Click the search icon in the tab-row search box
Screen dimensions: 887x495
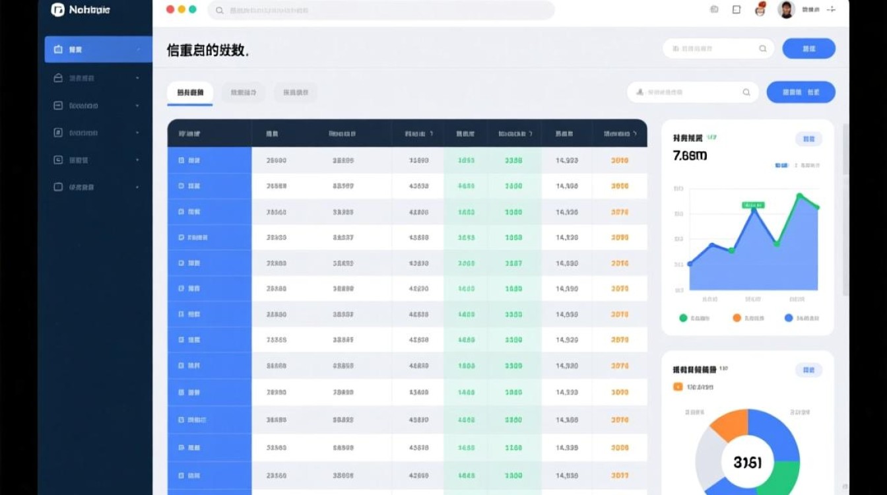point(746,92)
